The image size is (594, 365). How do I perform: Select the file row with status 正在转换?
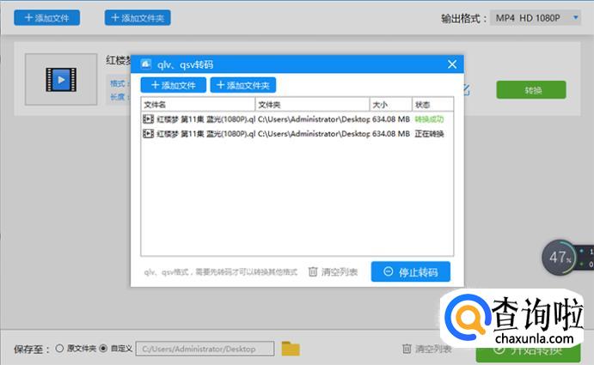click(297, 134)
